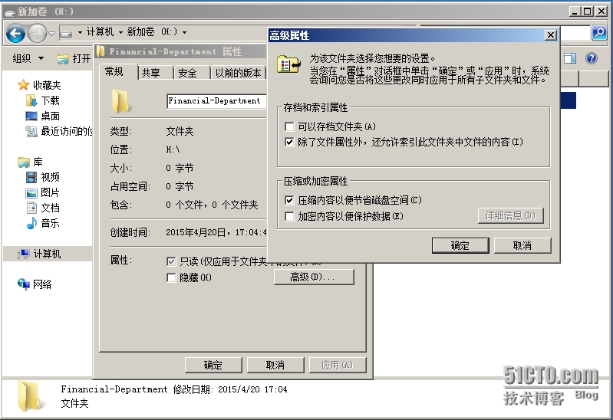Click the 音乐 library icon

(x=31, y=223)
